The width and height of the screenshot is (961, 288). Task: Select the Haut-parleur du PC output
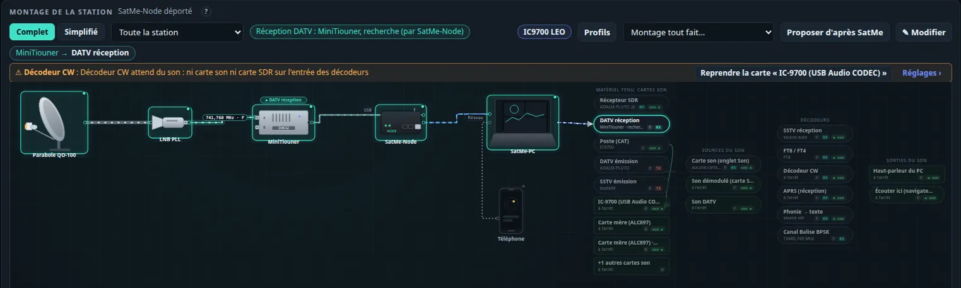(907, 174)
